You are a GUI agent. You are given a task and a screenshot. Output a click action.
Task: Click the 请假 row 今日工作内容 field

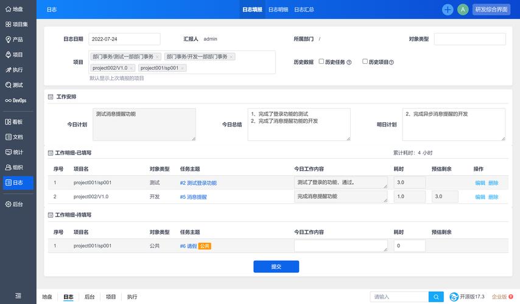click(x=340, y=246)
